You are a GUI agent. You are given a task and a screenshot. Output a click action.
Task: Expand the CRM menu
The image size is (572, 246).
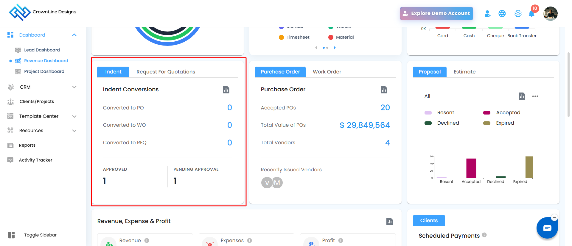click(x=74, y=87)
